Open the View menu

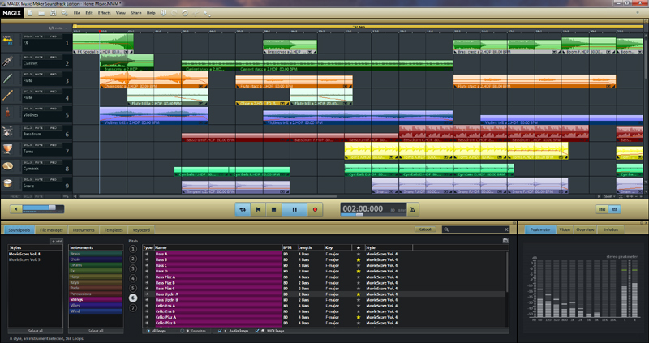pos(120,13)
